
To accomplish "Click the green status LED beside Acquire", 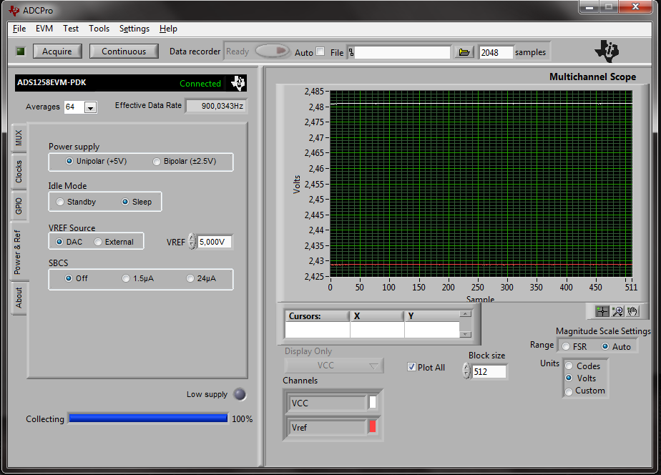I will (20, 52).
